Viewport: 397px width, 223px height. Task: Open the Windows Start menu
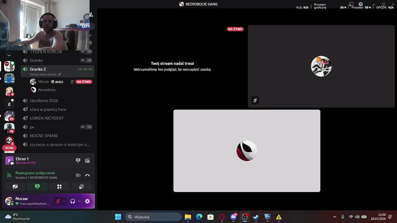coord(118,217)
